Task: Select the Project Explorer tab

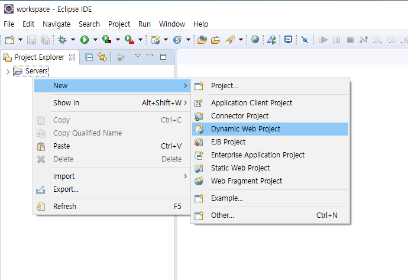Action: point(39,57)
